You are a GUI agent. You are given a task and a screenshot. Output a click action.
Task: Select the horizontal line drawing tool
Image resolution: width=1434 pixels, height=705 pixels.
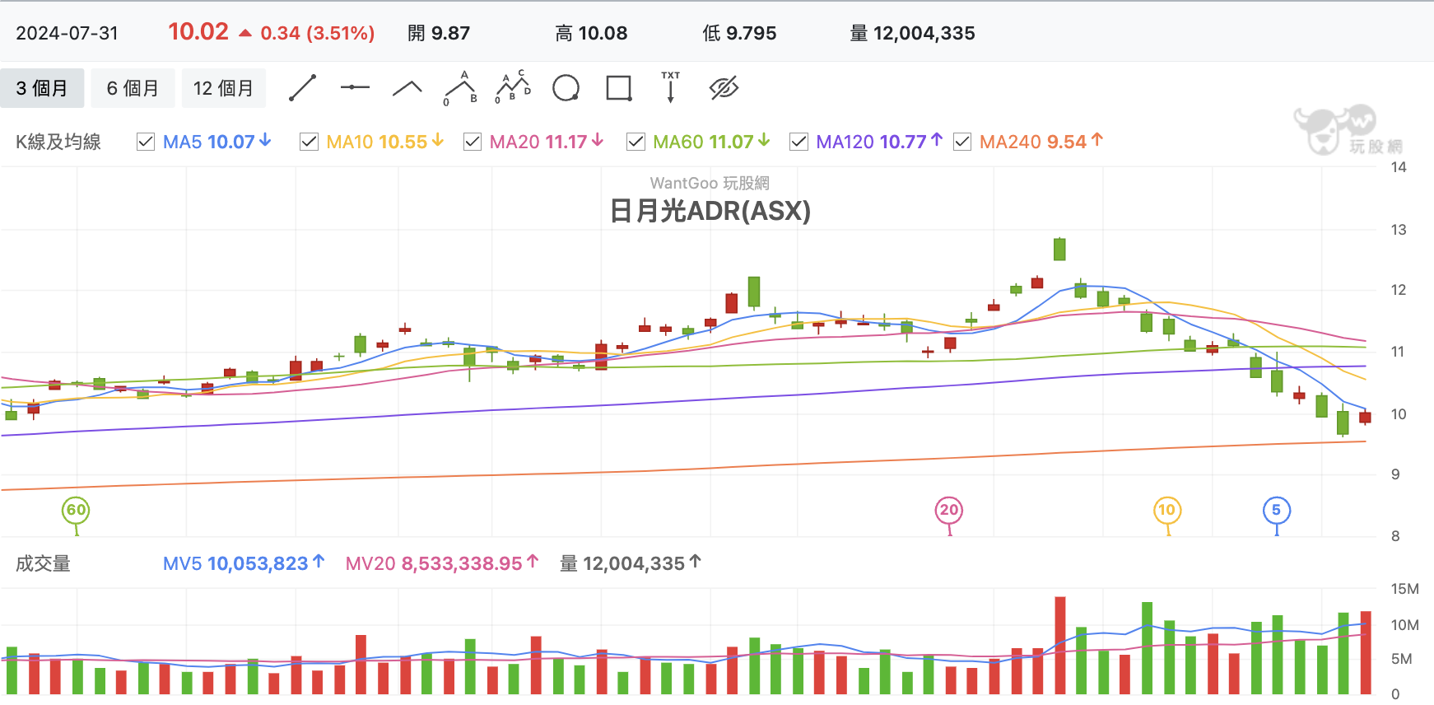355,87
